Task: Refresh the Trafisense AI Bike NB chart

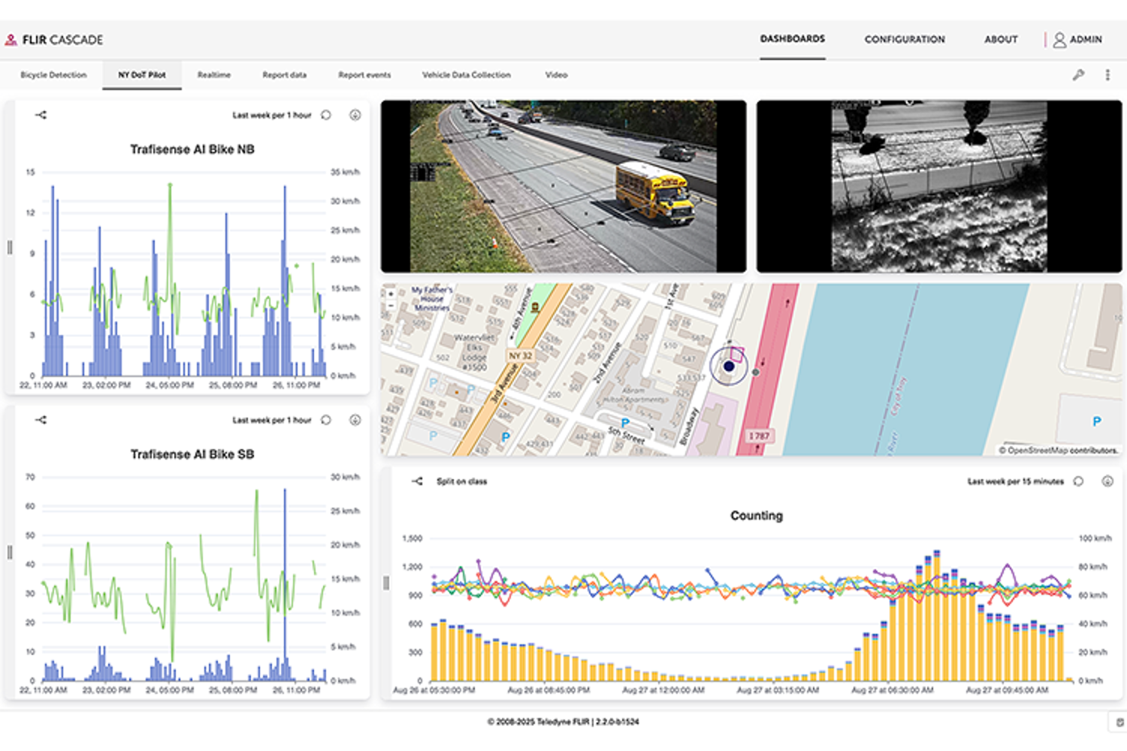Action: 326,115
